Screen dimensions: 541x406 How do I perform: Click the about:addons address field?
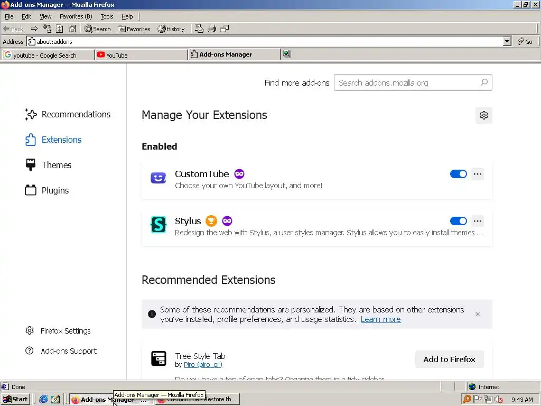click(x=265, y=41)
